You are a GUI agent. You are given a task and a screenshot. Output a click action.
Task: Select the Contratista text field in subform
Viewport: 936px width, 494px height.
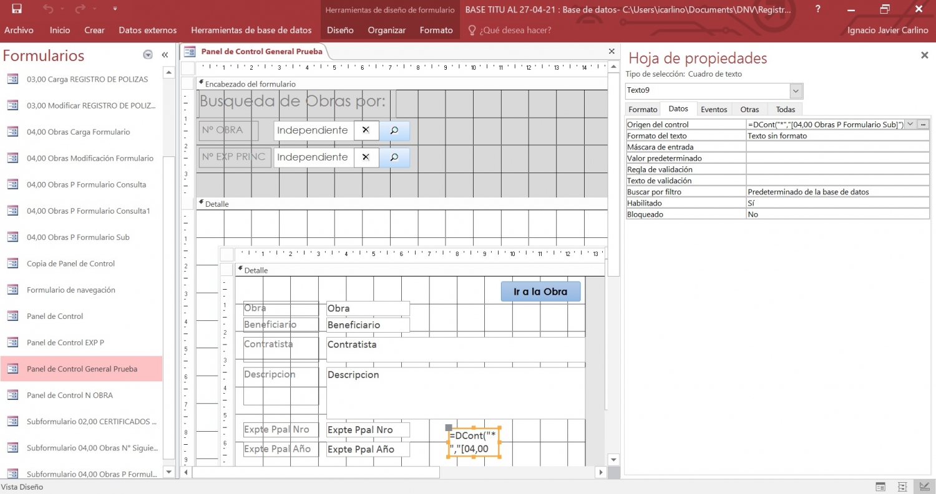tap(456, 349)
